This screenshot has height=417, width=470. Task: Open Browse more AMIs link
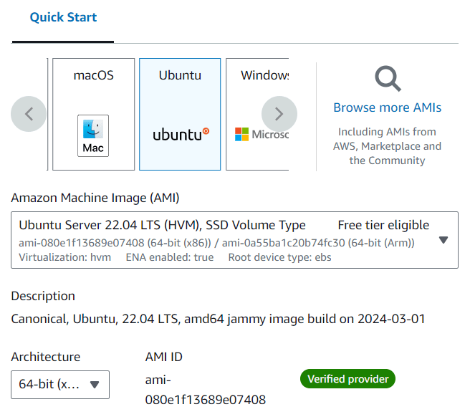point(387,107)
